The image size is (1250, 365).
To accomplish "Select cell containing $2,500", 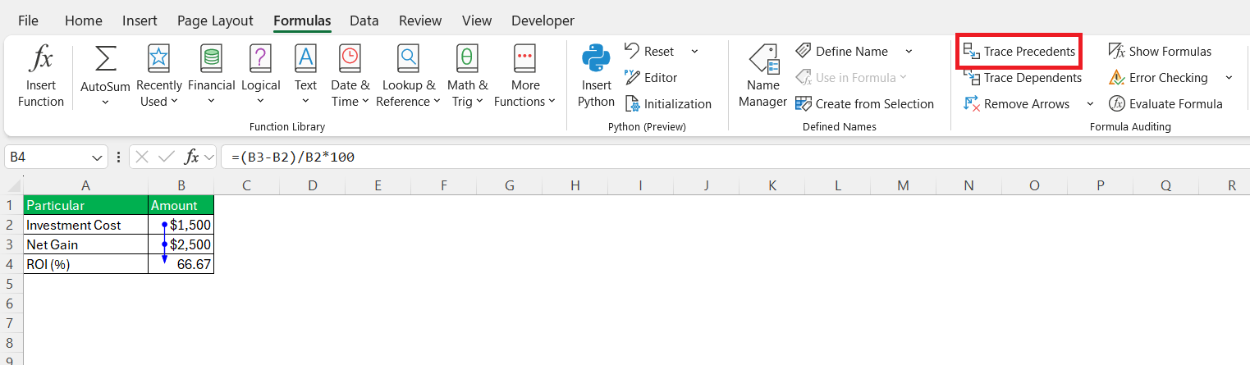I will [x=181, y=244].
